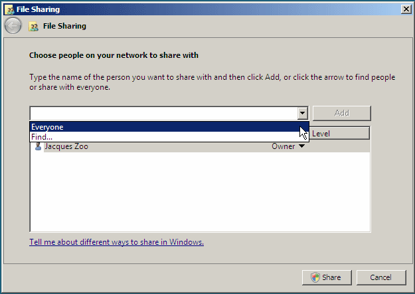Click the Owner permission level text
Image resolution: width=415 pixels, height=294 pixels.
coord(283,146)
